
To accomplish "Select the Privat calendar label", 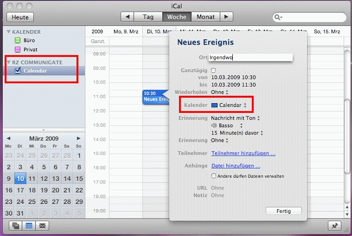I will (31, 50).
